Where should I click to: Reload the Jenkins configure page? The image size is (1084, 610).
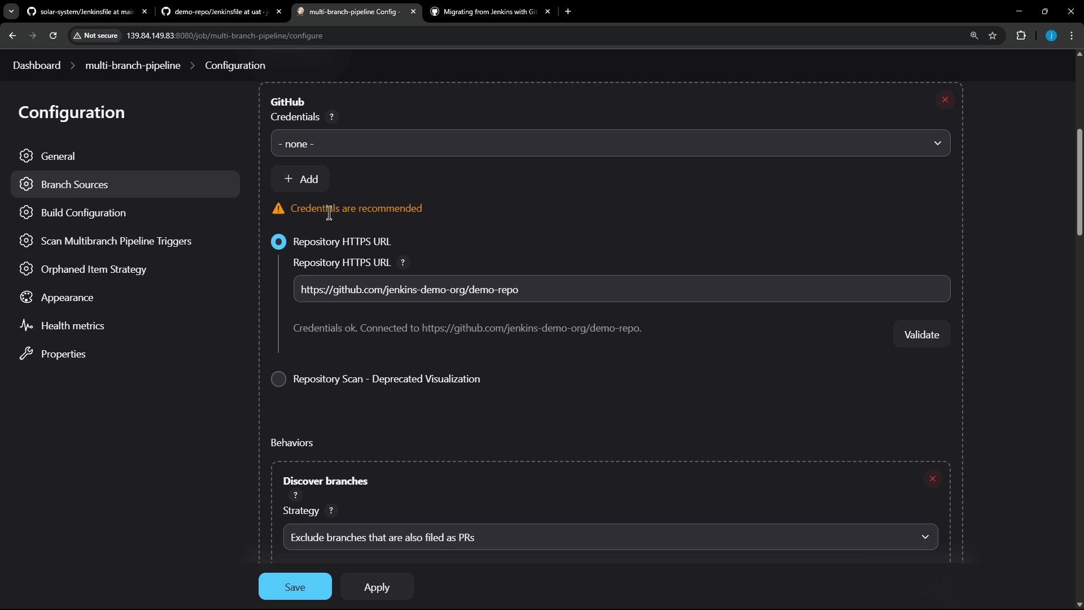pyautogui.click(x=53, y=36)
